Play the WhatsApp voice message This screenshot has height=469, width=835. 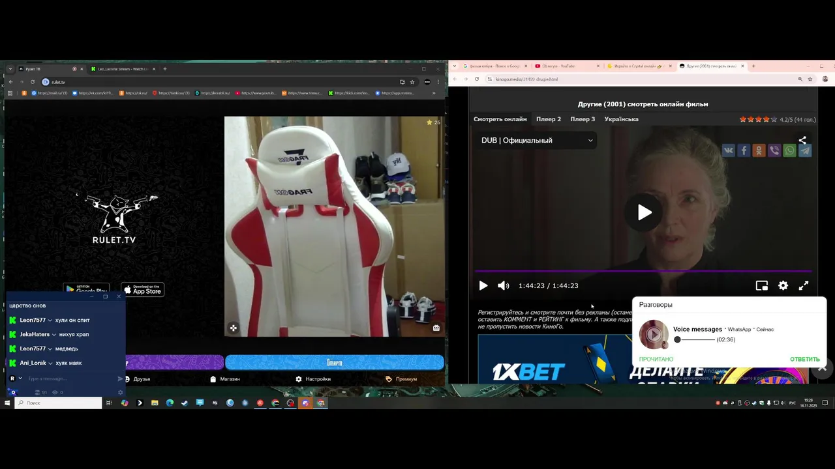pyautogui.click(x=654, y=334)
